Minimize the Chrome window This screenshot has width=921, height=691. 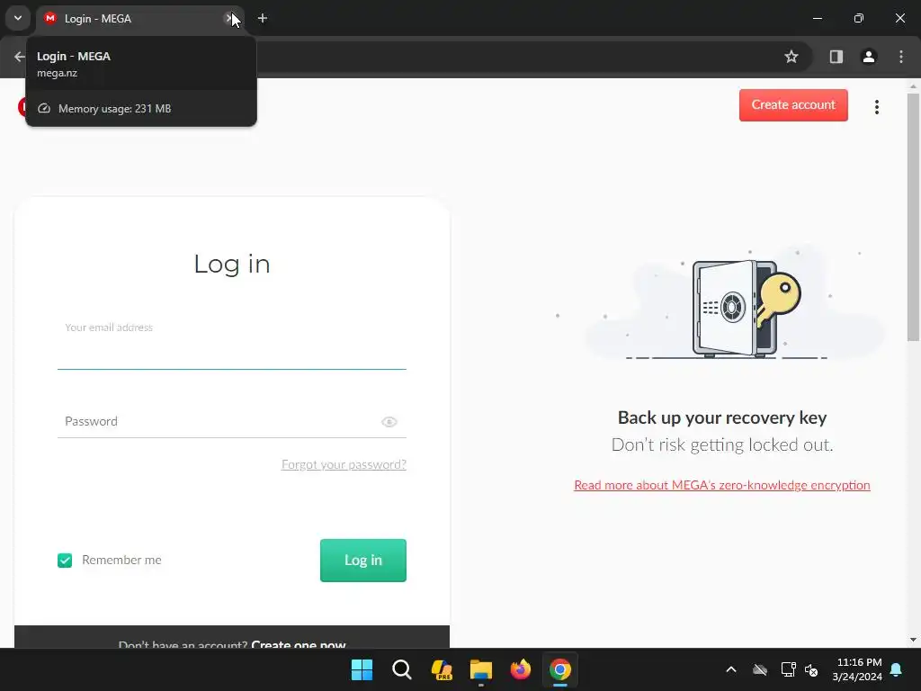coord(817,18)
